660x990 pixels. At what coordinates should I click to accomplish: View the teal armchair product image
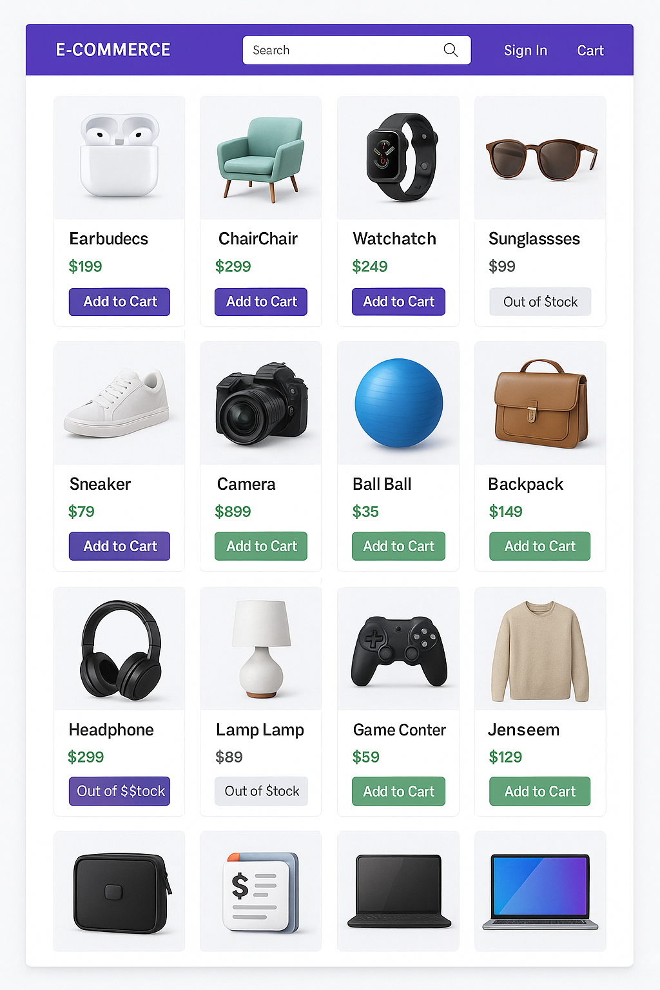pyautogui.click(x=260, y=159)
